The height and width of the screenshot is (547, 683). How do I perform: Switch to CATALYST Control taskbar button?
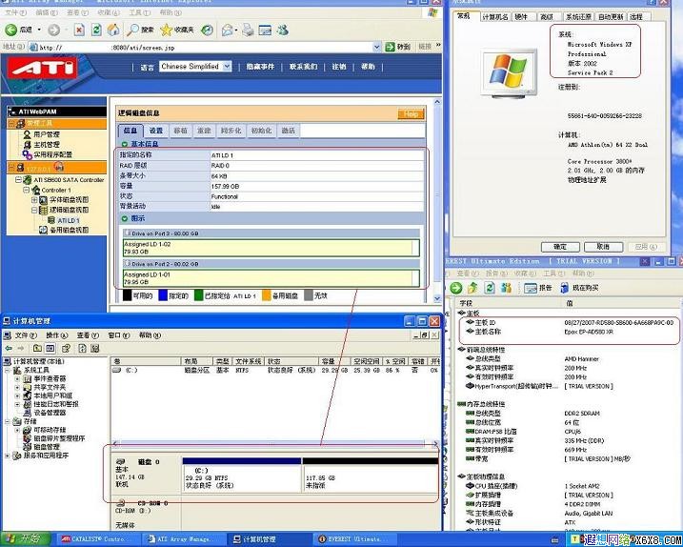pos(98,539)
